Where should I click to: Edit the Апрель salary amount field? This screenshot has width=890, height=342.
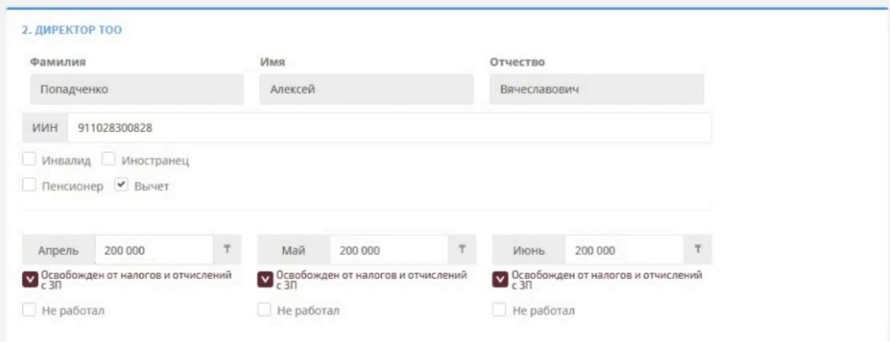[x=154, y=250]
